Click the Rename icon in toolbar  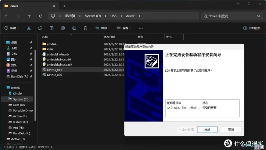(63, 28)
